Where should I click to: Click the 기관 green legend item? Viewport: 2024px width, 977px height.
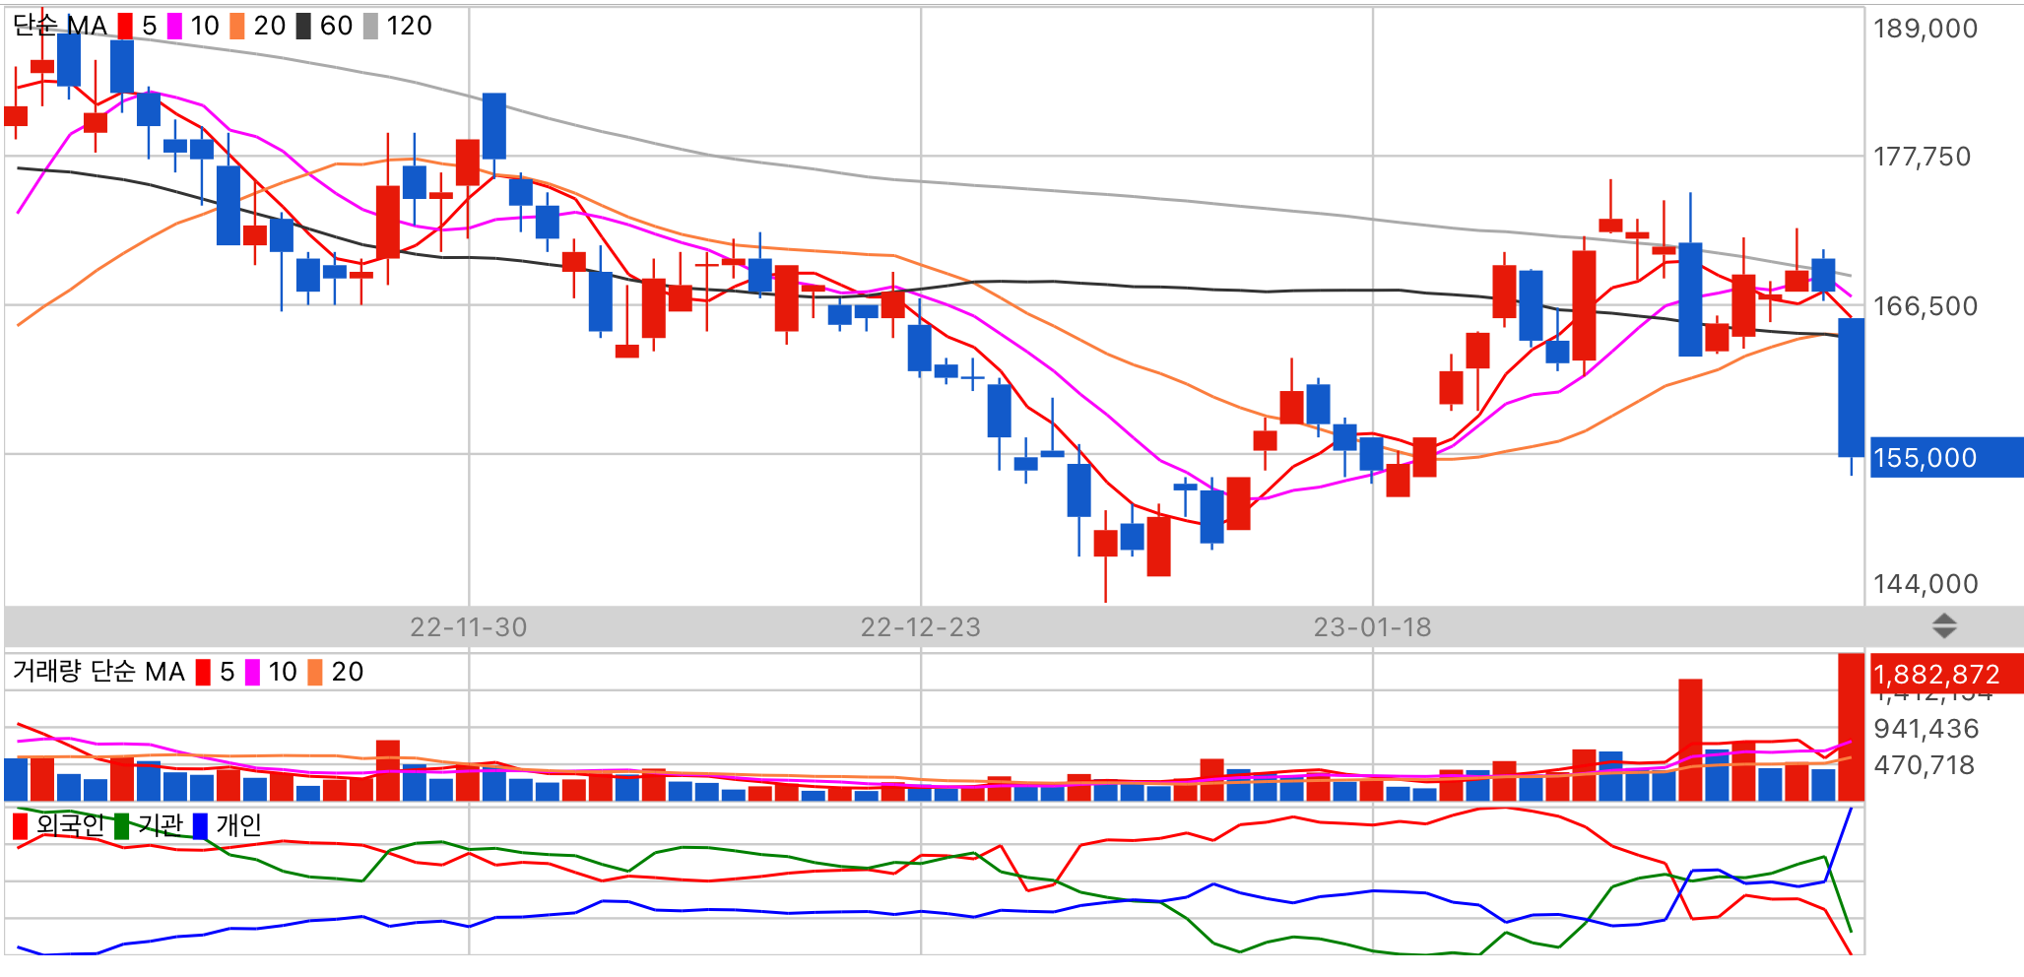149,825
